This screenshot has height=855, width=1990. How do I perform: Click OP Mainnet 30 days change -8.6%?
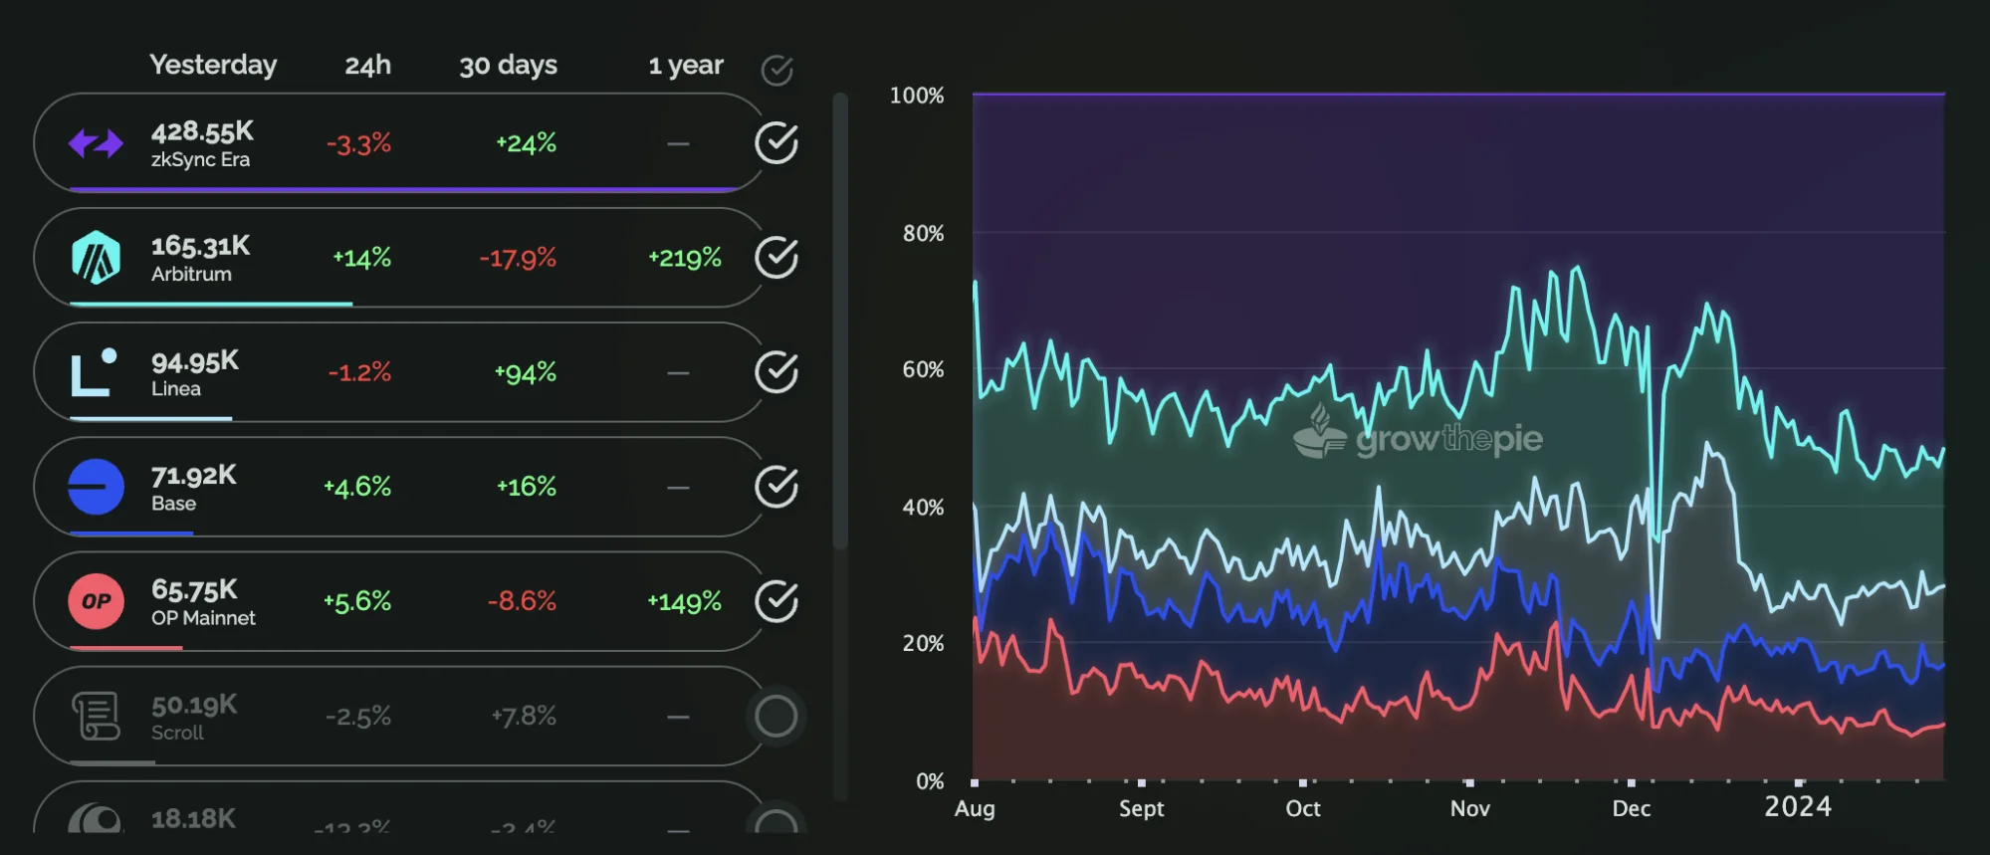point(522,601)
